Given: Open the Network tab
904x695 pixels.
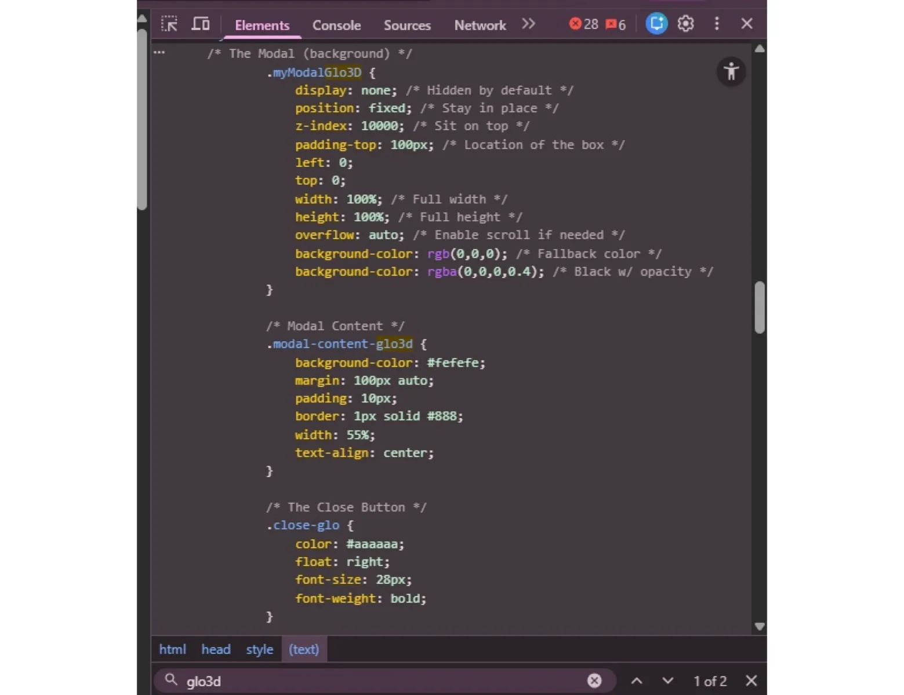Looking at the screenshot, I should [x=480, y=25].
